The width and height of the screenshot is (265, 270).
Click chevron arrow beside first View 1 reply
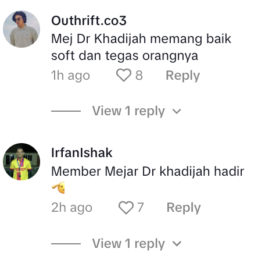point(177,112)
